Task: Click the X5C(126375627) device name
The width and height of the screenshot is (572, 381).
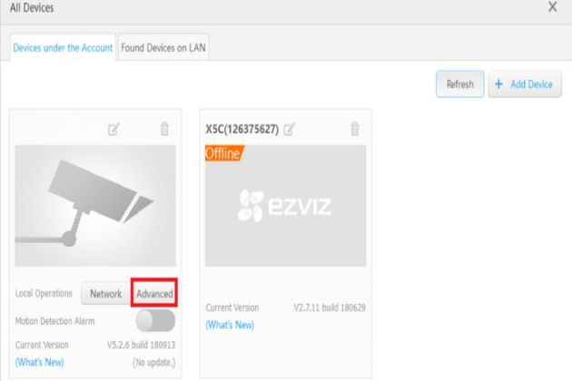Action: [x=242, y=129]
